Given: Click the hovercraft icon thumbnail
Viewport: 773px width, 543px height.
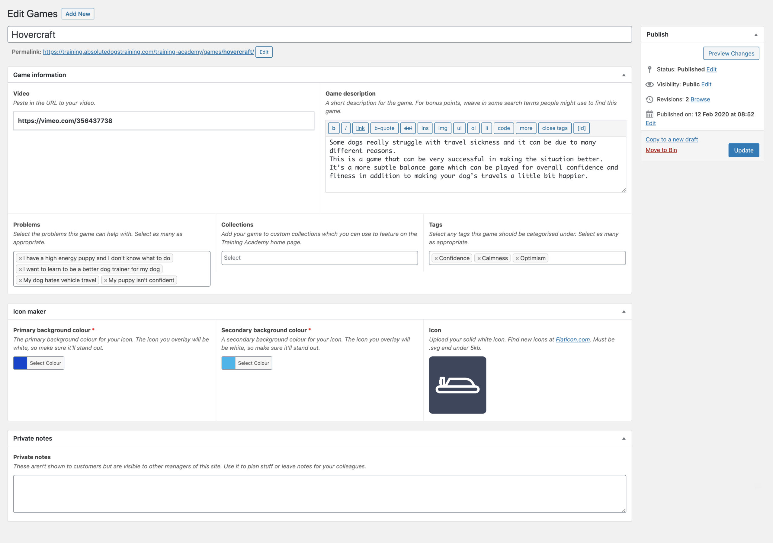Looking at the screenshot, I should pos(457,385).
